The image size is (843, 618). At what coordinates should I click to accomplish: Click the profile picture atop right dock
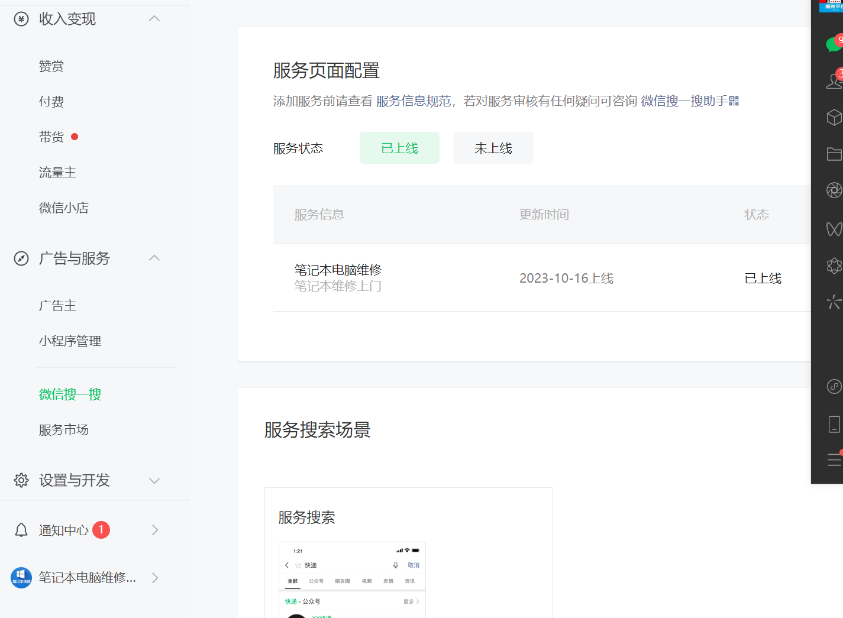[x=831, y=6]
